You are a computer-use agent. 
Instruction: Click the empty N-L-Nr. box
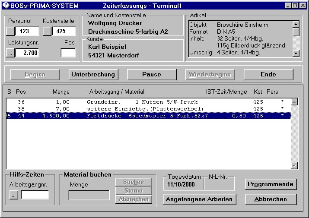click(x=219, y=185)
